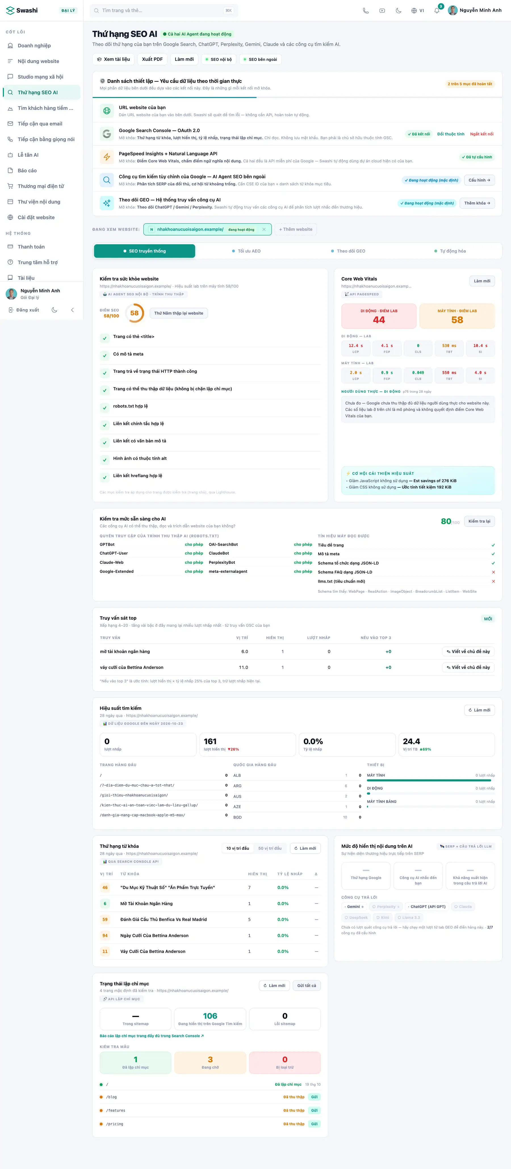This screenshot has height=1169, width=511.
Task: Open the video tutorial icon in the header
Action: tap(382, 11)
